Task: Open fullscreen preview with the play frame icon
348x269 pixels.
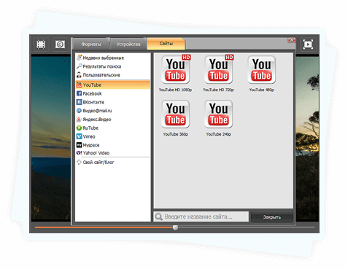Action: click(308, 44)
